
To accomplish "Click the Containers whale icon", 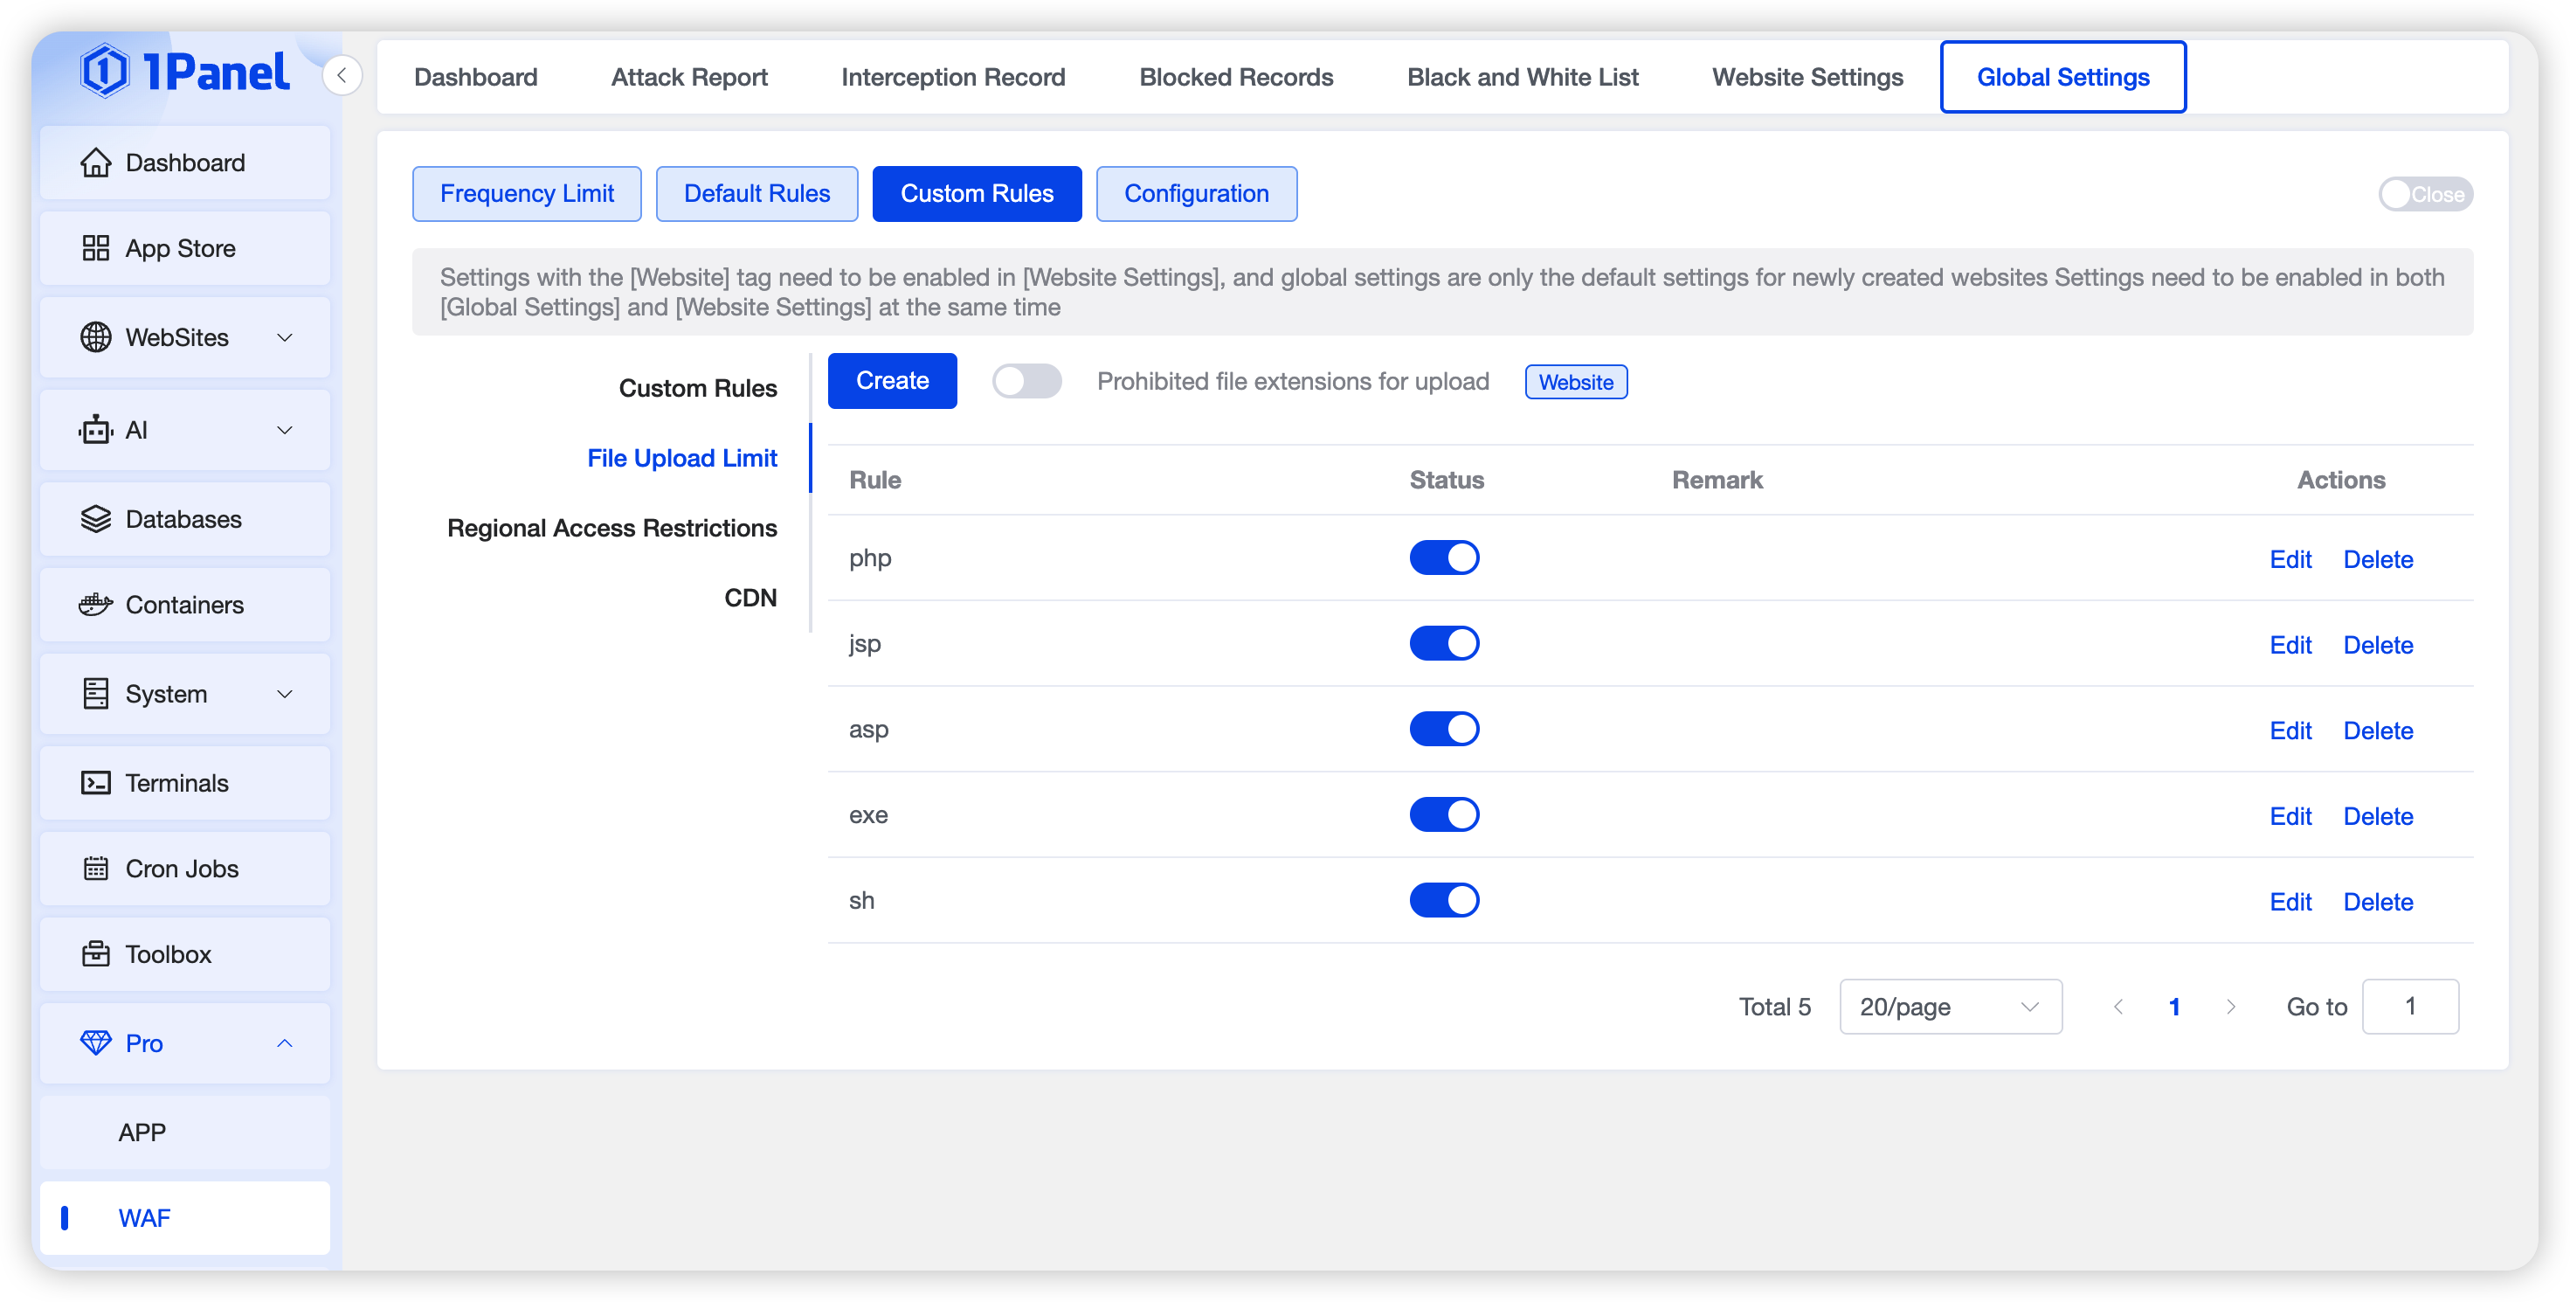I will [x=96, y=605].
